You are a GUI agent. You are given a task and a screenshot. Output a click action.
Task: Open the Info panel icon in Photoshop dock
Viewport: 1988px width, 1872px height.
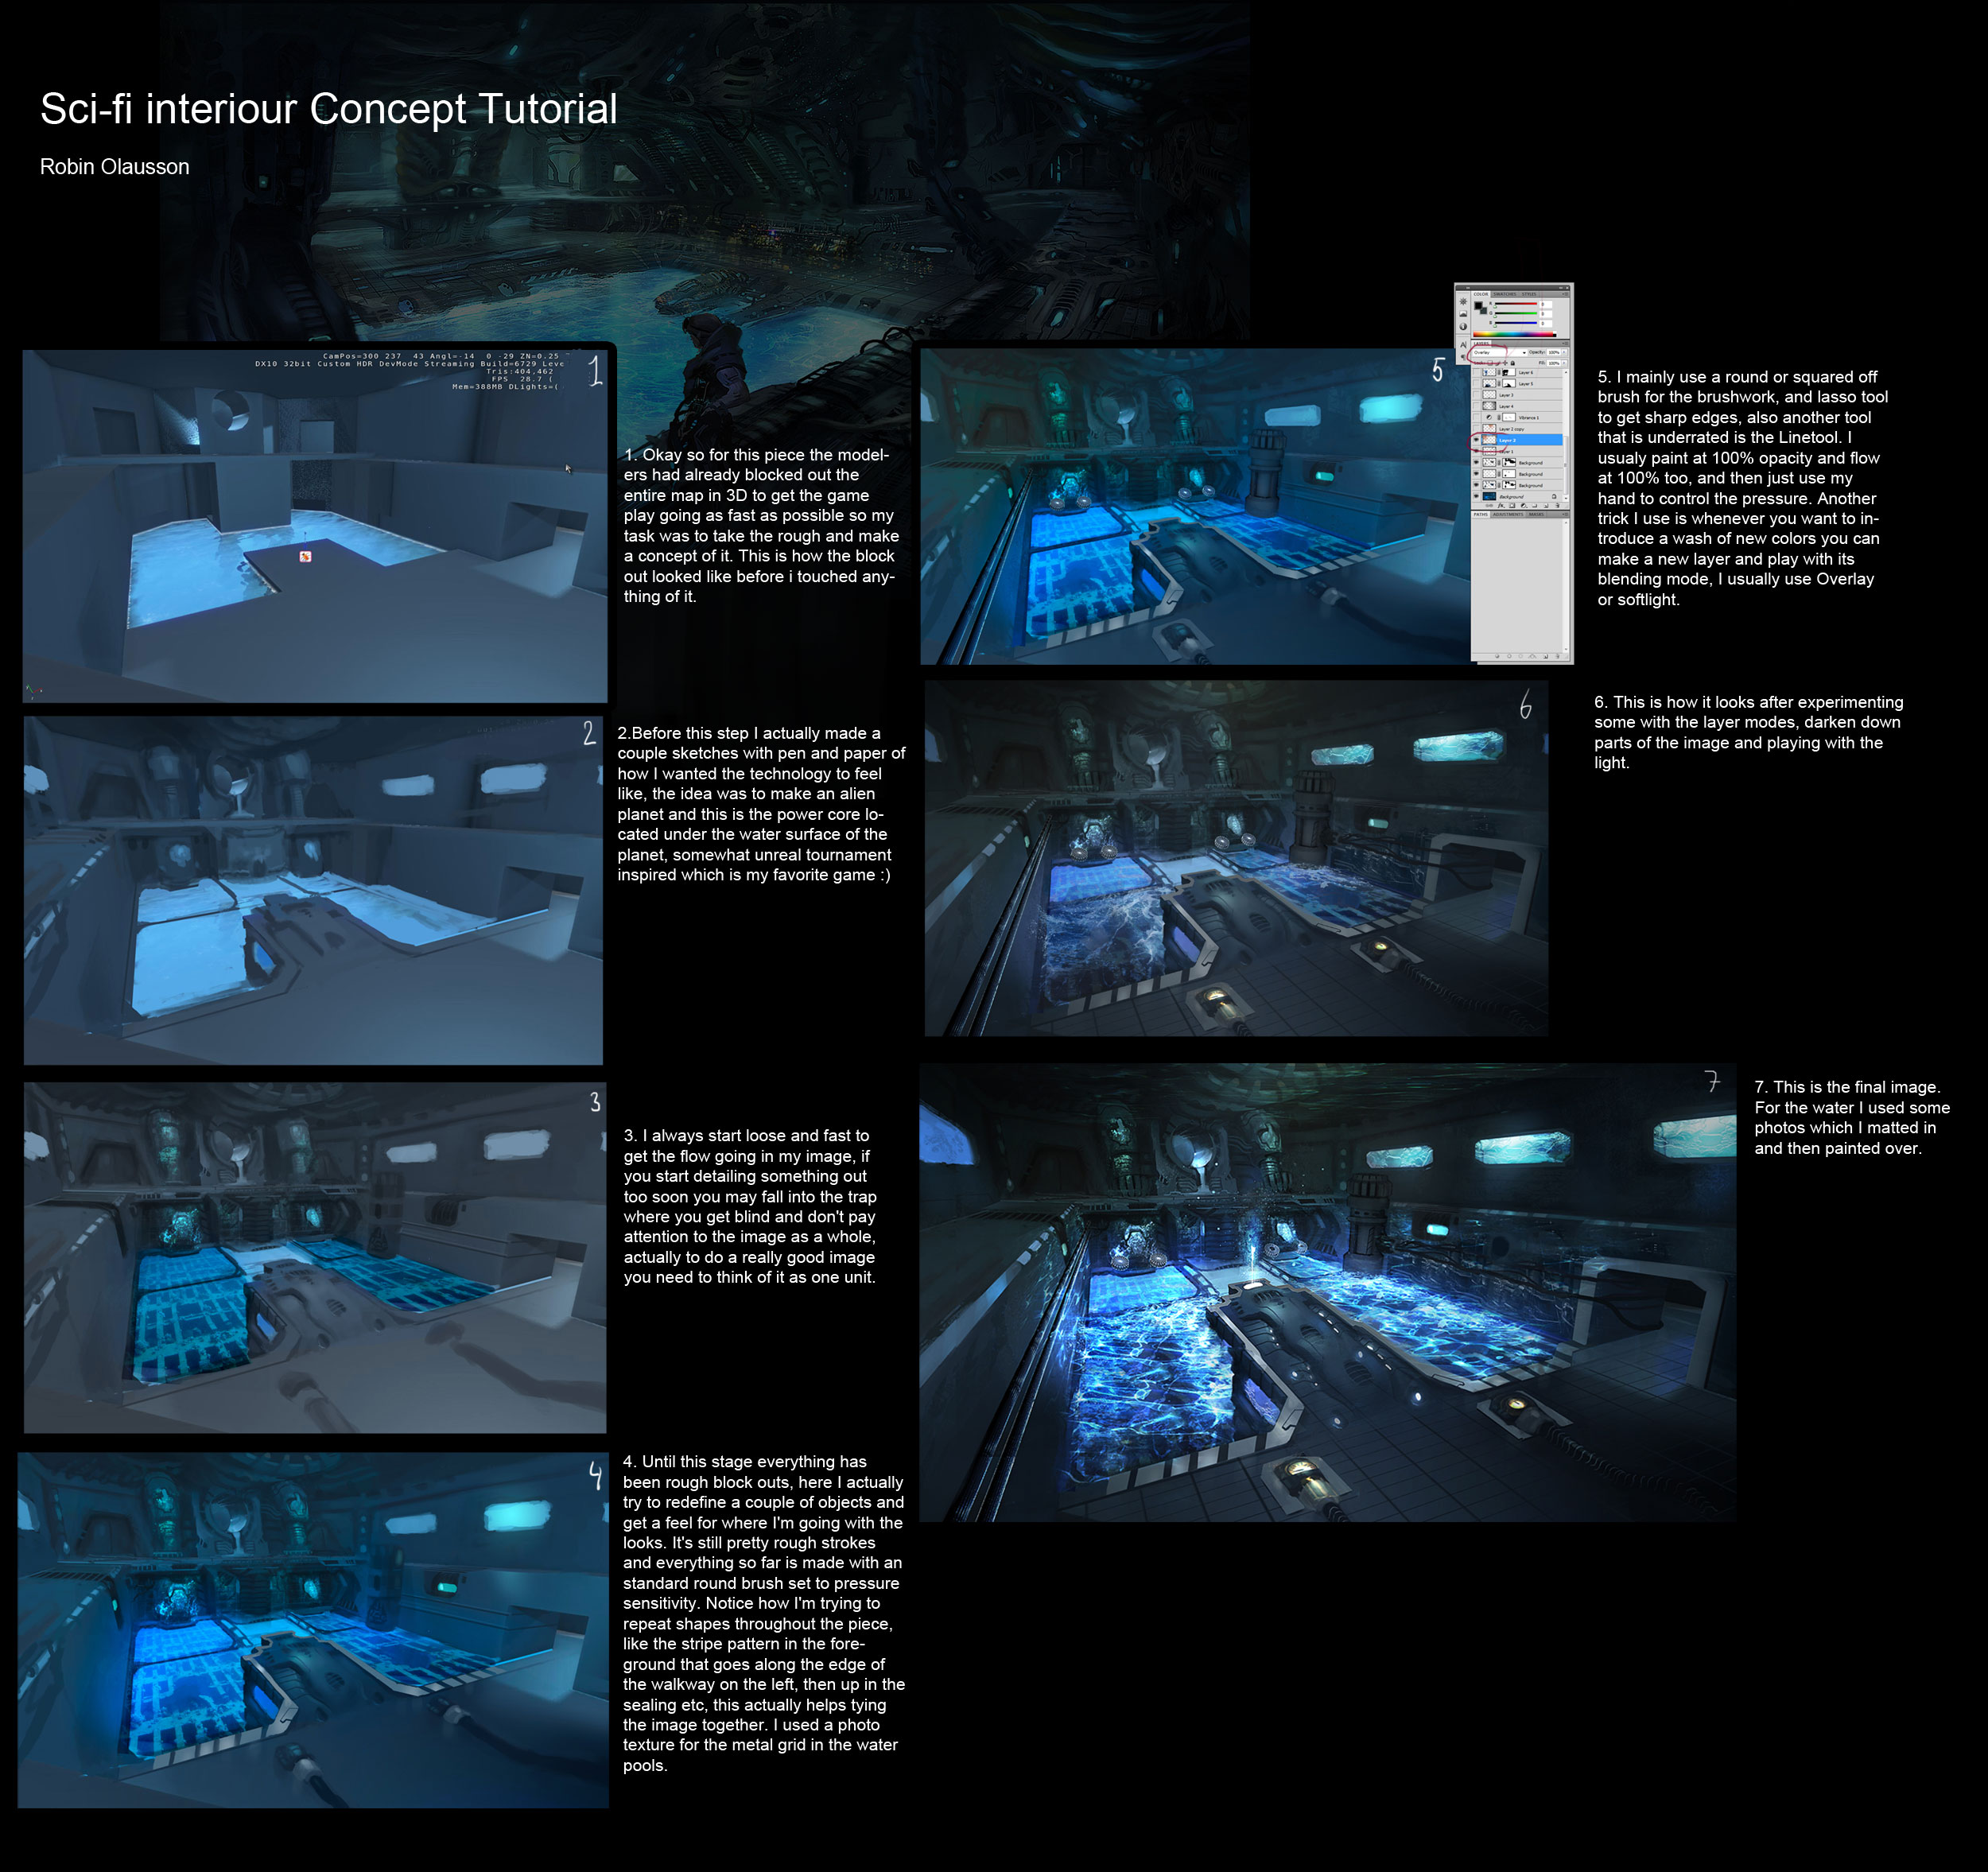tap(1463, 327)
